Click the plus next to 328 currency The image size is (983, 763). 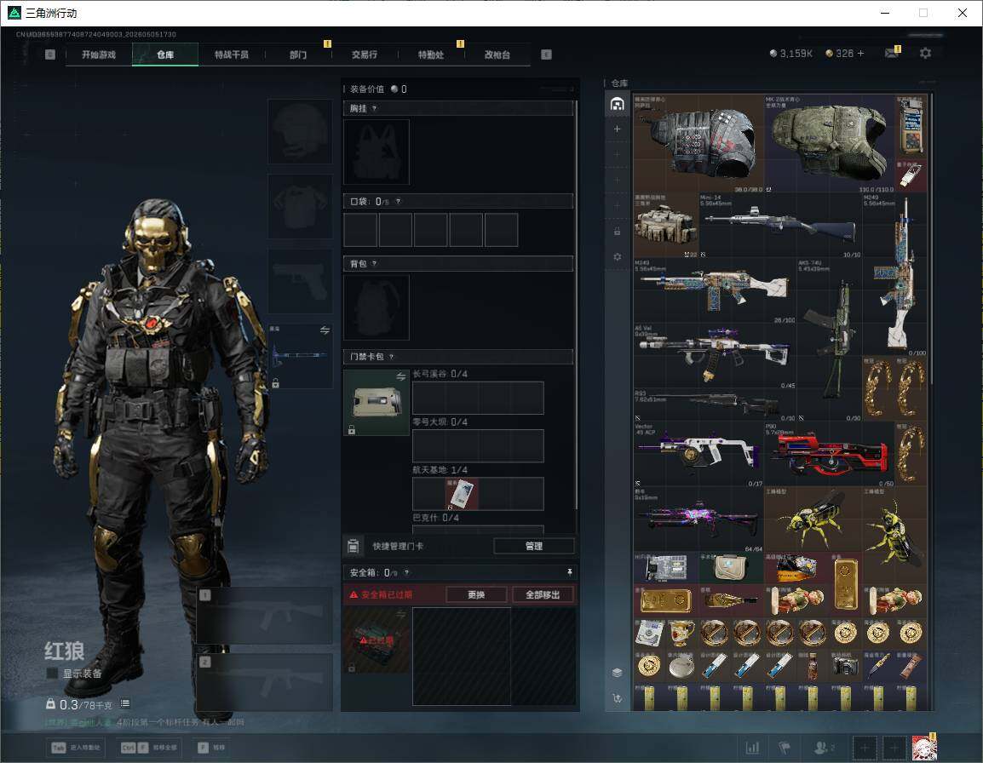(860, 54)
